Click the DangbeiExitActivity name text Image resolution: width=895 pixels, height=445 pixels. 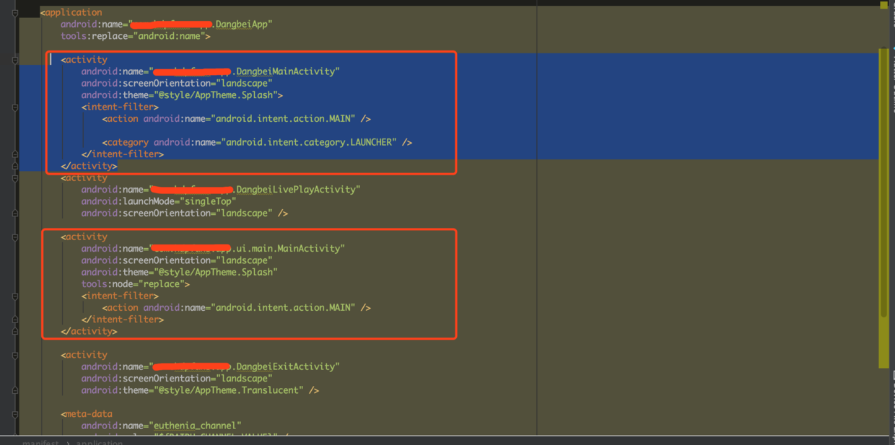click(x=285, y=366)
